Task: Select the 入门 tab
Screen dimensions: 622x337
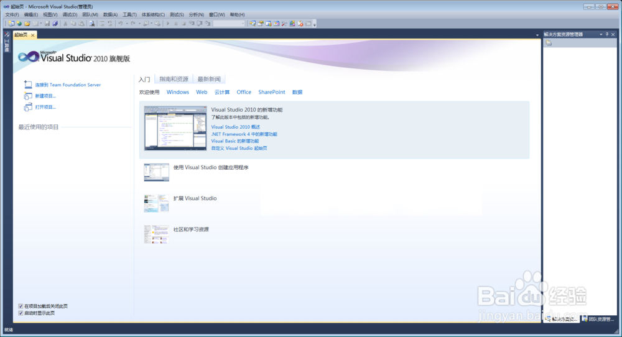Action: [144, 80]
